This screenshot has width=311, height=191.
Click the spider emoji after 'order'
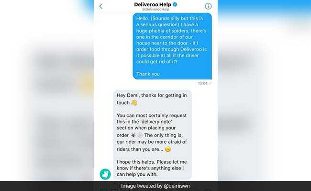(133, 135)
